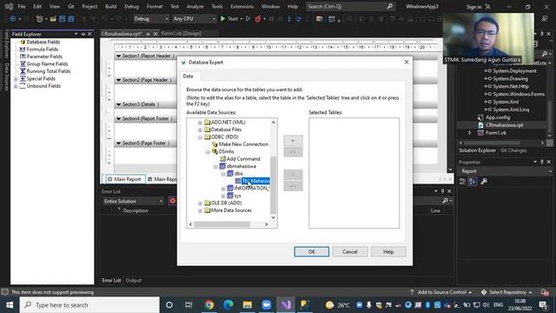Open the Entire Solution filter dropdown
The width and height of the screenshot is (556, 313).
[133, 201]
